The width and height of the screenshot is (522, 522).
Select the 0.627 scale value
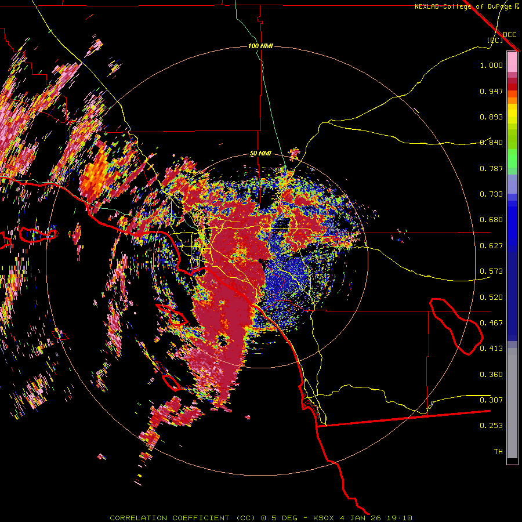click(491, 246)
